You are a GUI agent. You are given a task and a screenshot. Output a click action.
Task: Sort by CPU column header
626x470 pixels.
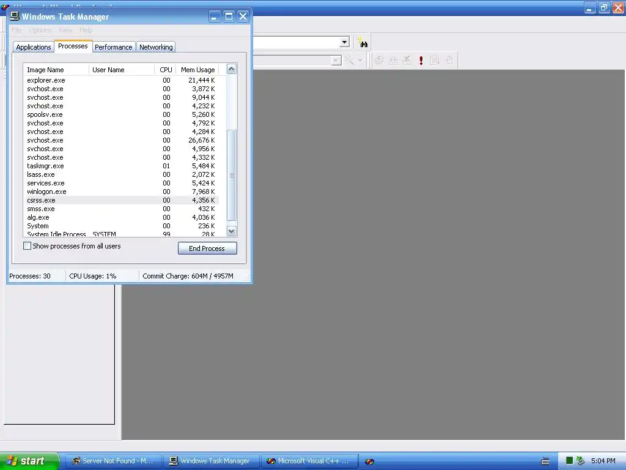165,70
